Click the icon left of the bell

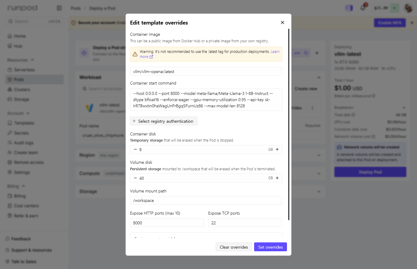pos(349,8)
